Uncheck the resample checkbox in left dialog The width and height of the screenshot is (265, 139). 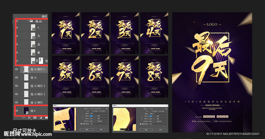point(82,124)
